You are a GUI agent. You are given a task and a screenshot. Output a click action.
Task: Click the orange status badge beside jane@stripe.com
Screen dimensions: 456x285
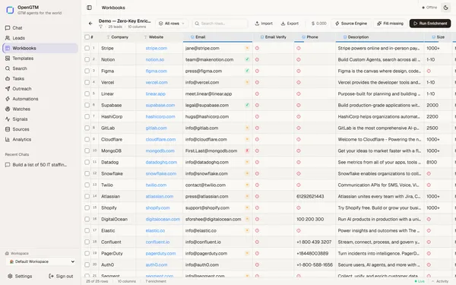coord(247,49)
